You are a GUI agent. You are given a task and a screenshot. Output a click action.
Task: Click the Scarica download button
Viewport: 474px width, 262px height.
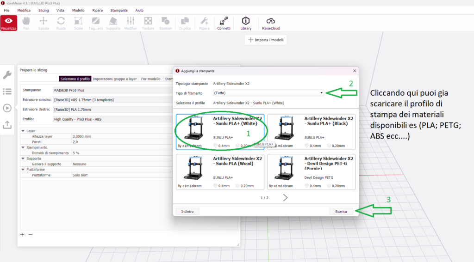[341, 212]
